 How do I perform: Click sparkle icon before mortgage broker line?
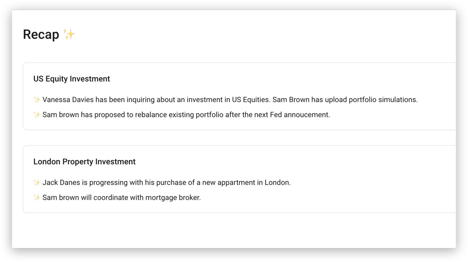click(37, 198)
